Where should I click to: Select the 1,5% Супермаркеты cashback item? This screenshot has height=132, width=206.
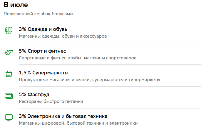click(43, 73)
